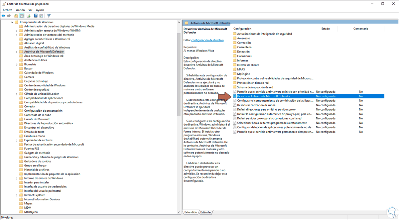This screenshot has width=399, height=220.
Task: Click the Mapas folder icon in tree
Action: point(21,203)
